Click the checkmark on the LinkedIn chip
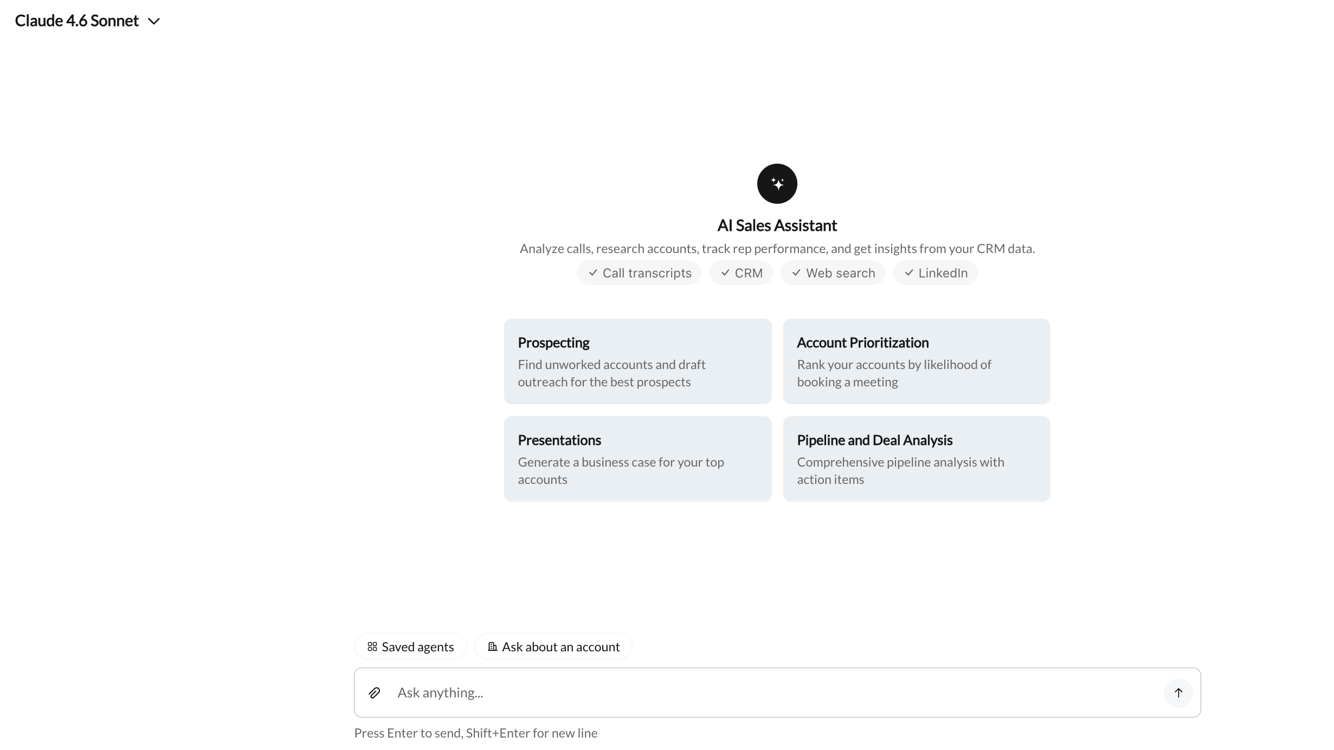The image size is (1334, 750). [x=909, y=273]
